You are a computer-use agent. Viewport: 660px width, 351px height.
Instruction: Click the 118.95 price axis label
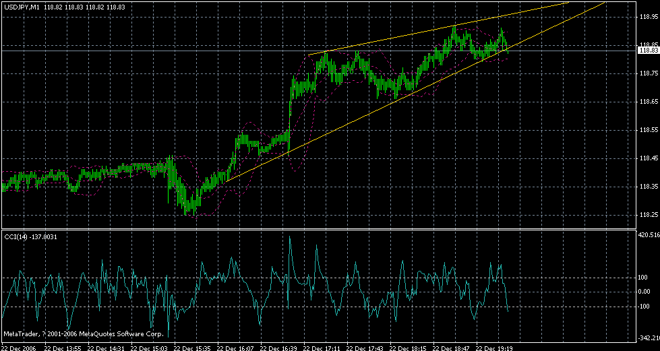[649, 17]
